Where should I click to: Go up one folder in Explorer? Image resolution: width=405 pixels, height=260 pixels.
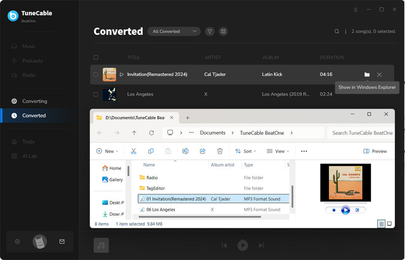tap(134, 133)
